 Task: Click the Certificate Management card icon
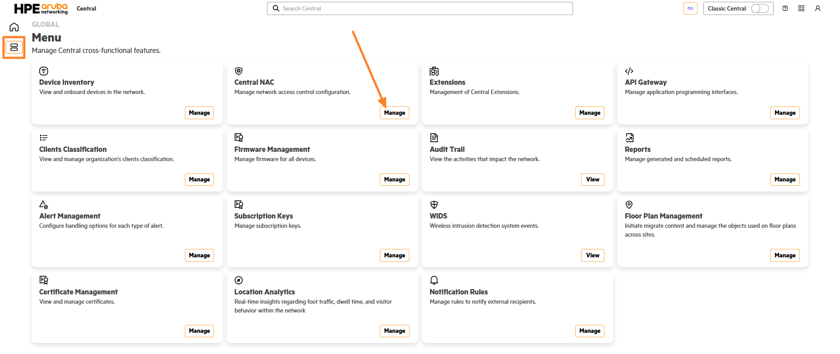click(x=44, y=280)
